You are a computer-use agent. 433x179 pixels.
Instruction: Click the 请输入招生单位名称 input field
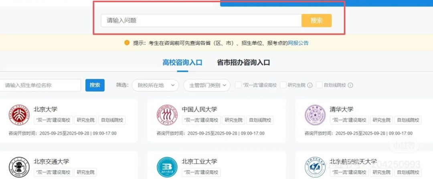[40, 85]
